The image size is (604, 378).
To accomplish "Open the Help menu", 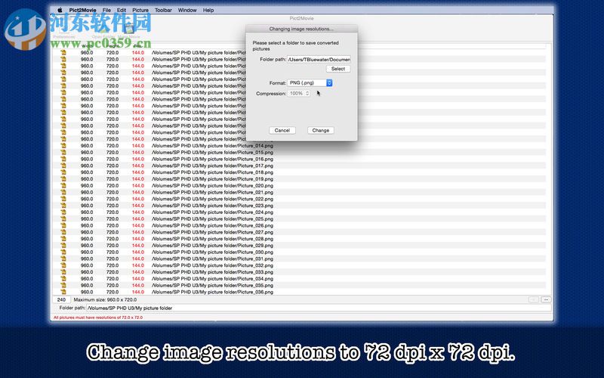I will coord(208,10).
